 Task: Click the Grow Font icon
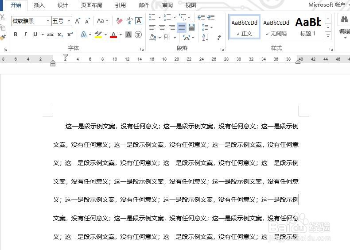78,21
